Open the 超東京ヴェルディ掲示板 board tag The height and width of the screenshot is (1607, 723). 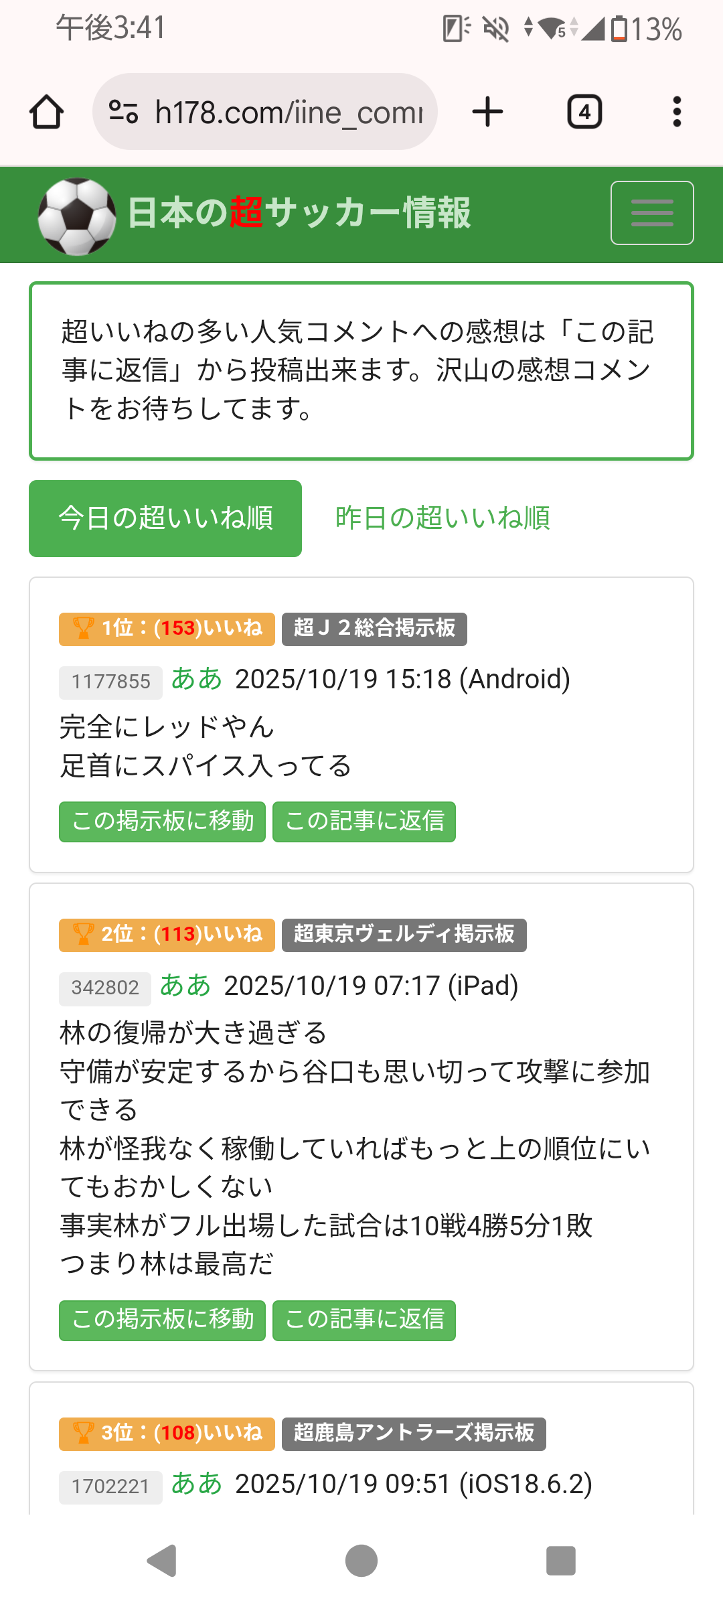click(x=404, y=935)
